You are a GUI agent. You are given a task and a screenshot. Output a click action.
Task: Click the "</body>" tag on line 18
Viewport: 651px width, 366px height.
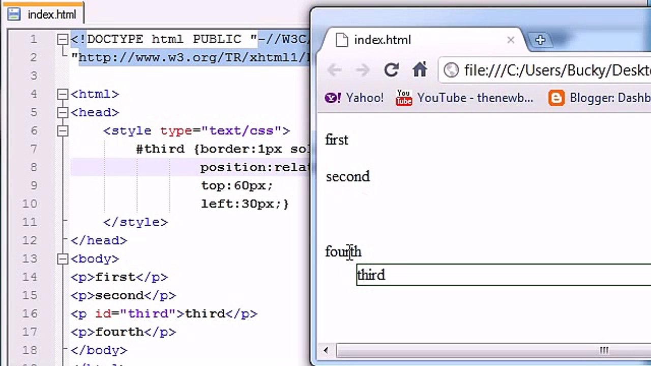coord(99,350)
